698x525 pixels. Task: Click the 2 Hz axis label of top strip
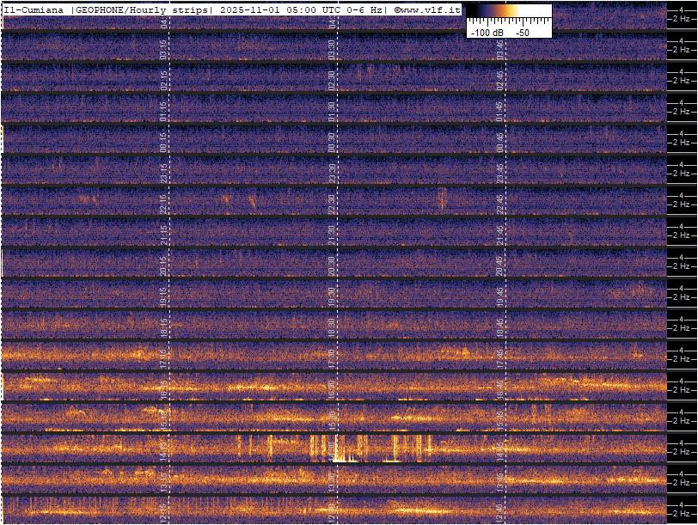click(682, 19)
